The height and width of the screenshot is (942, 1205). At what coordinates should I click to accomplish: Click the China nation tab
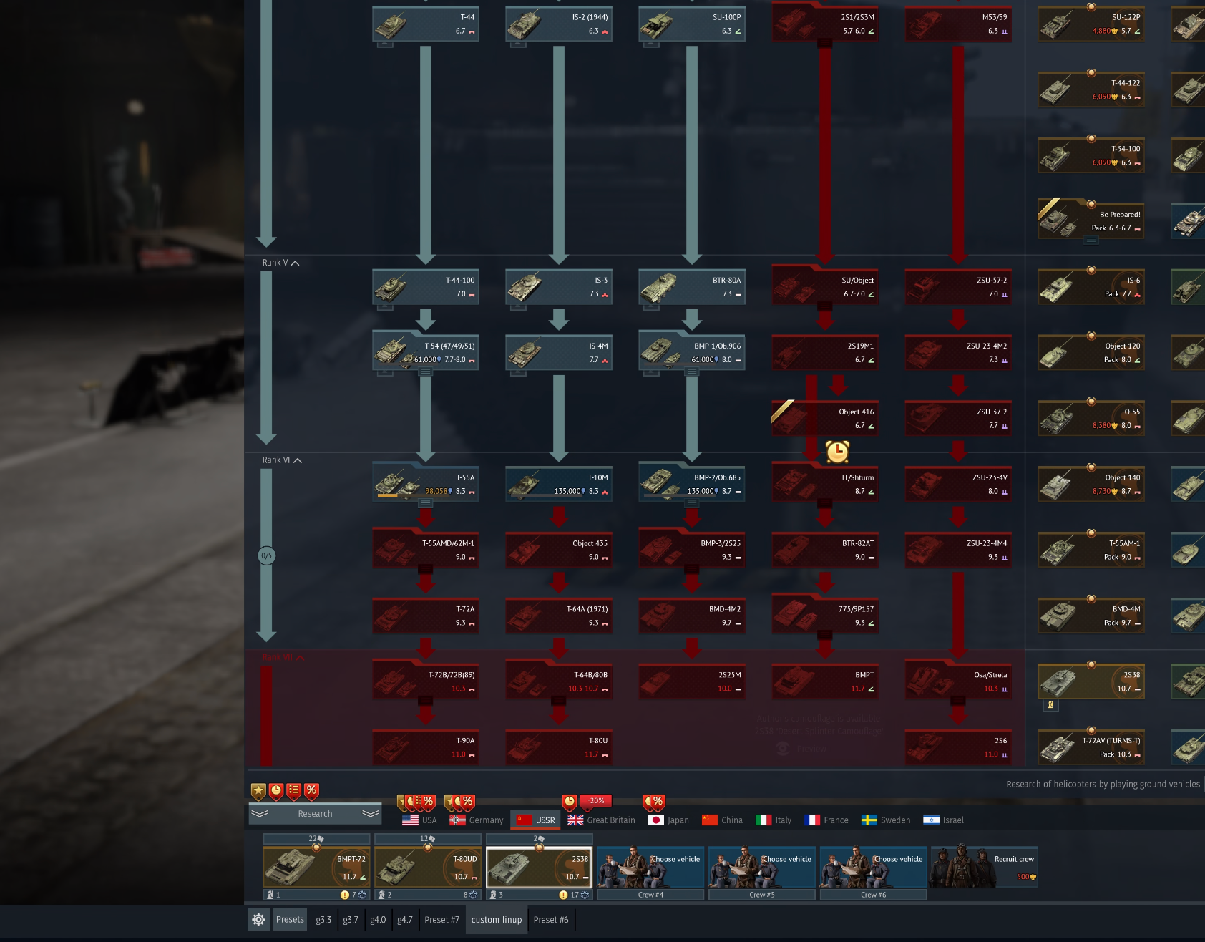(722, 820)
